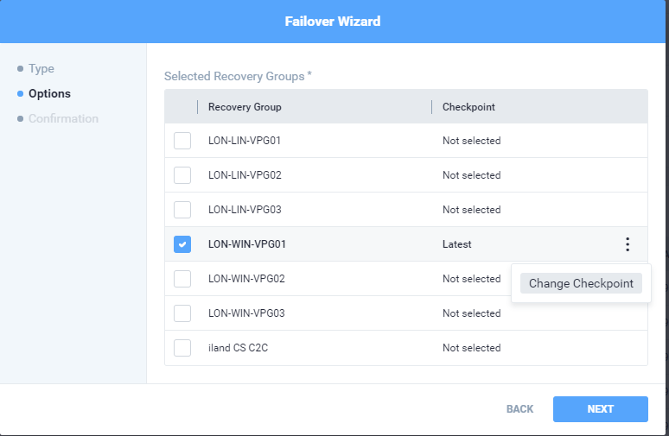The width and height of the screenshot is (669, 436).
Task: Tick the LON-WIN-VPG02 checkbox
Action: 182,279
